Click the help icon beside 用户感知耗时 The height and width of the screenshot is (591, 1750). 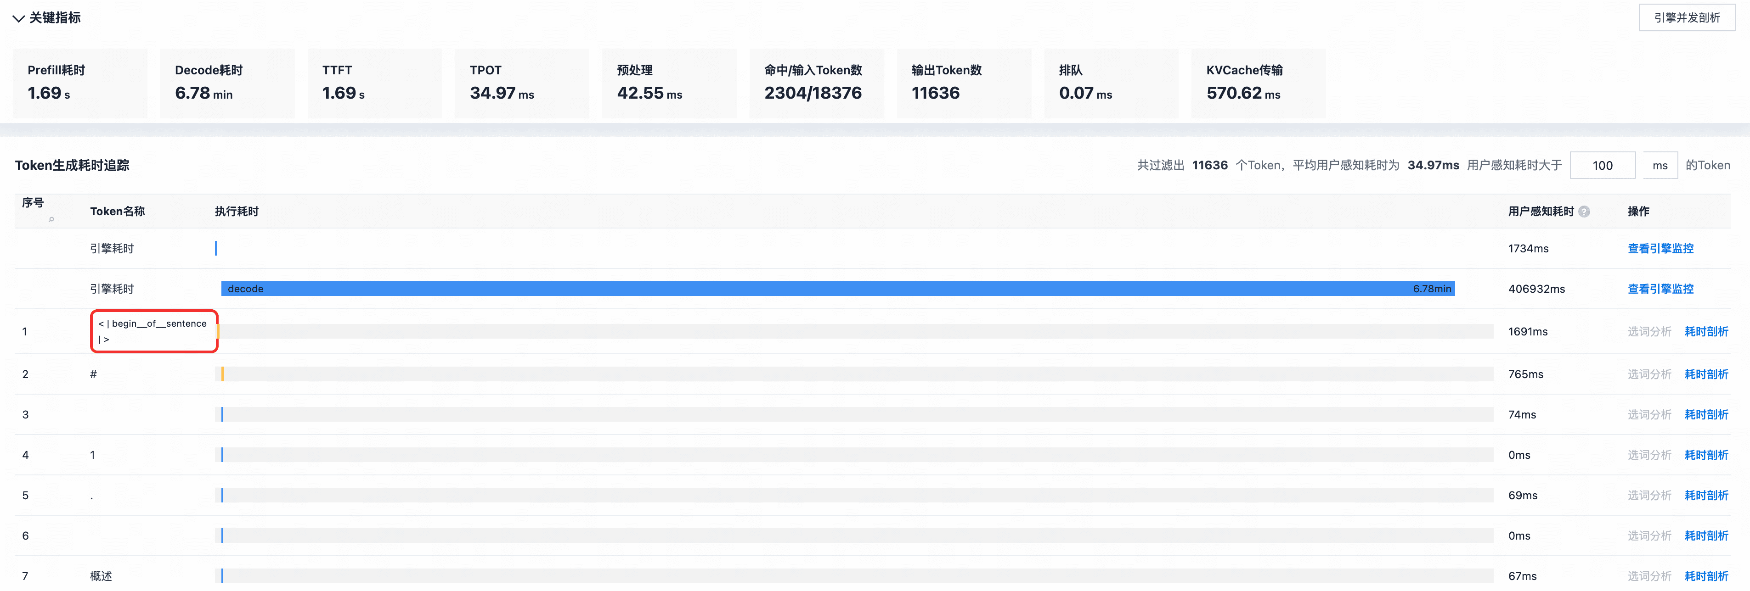coord(1584,212)
